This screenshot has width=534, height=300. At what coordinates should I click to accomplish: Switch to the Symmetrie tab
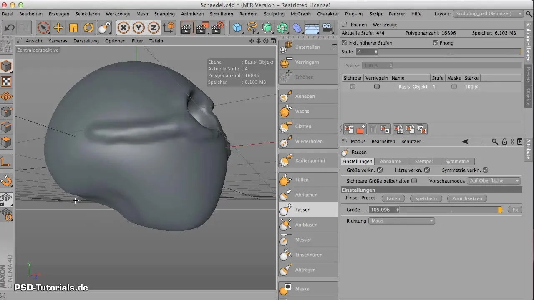(457, 161)
